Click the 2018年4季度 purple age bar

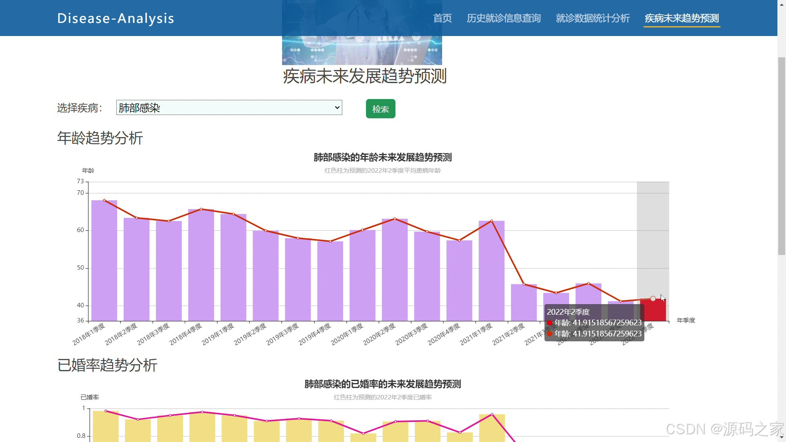[201, 265]
